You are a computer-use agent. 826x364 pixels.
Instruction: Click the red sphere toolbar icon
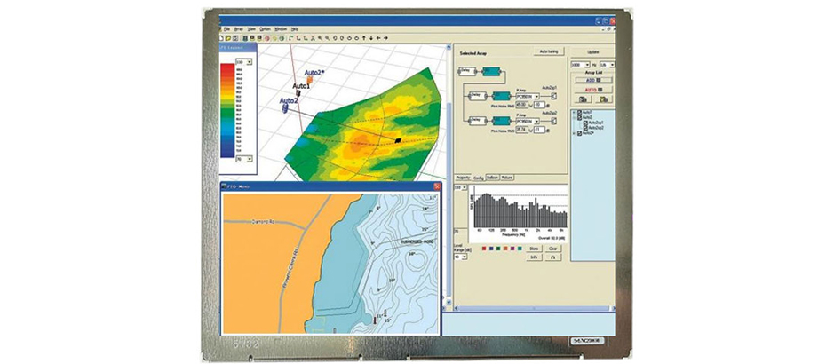(x=267, y=38)
